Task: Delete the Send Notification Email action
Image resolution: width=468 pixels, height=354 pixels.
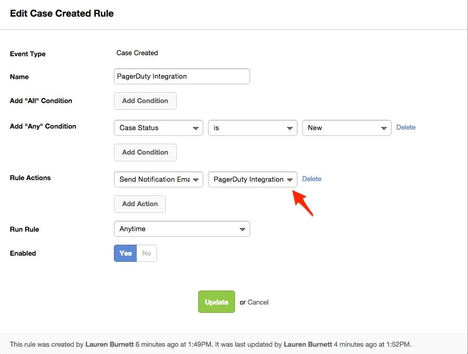Action: pos(311,179)
